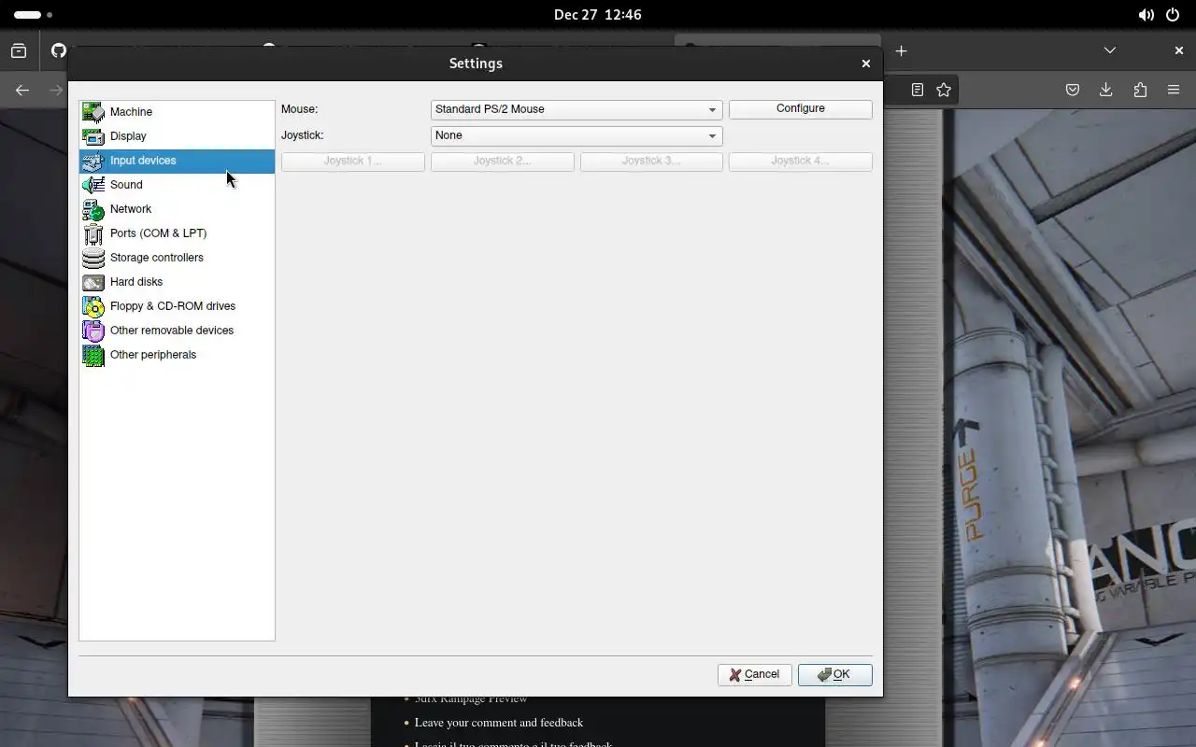
Task: Open the Floppy & CD-ROM drives label
Action: (173, 306)
